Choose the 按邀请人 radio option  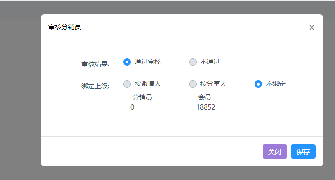coord(127,84)
